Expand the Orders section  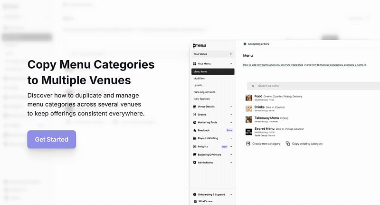231,115
